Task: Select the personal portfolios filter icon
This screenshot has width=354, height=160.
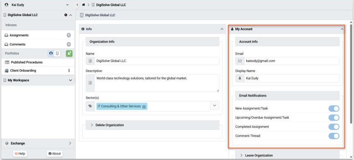Action: point(51,54)
